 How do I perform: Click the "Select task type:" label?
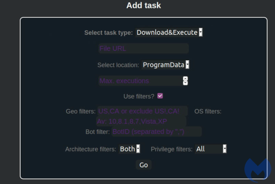pos(109,33)
